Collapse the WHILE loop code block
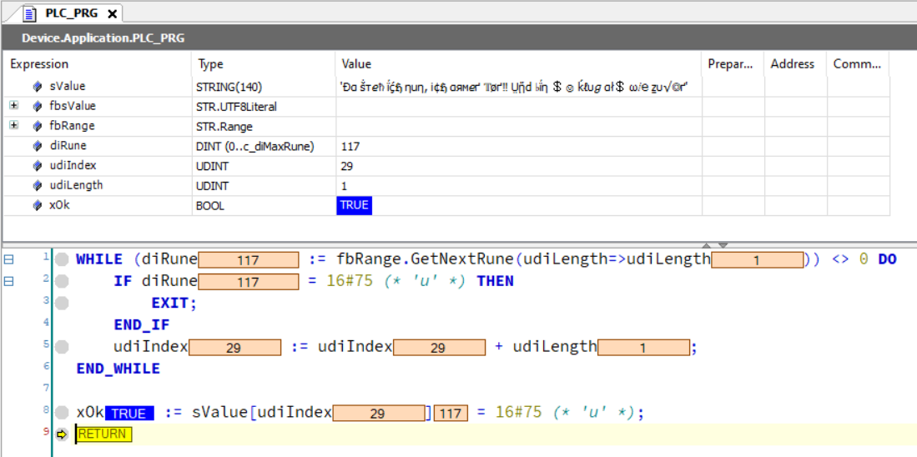917x457 pixels. [8, 259]
